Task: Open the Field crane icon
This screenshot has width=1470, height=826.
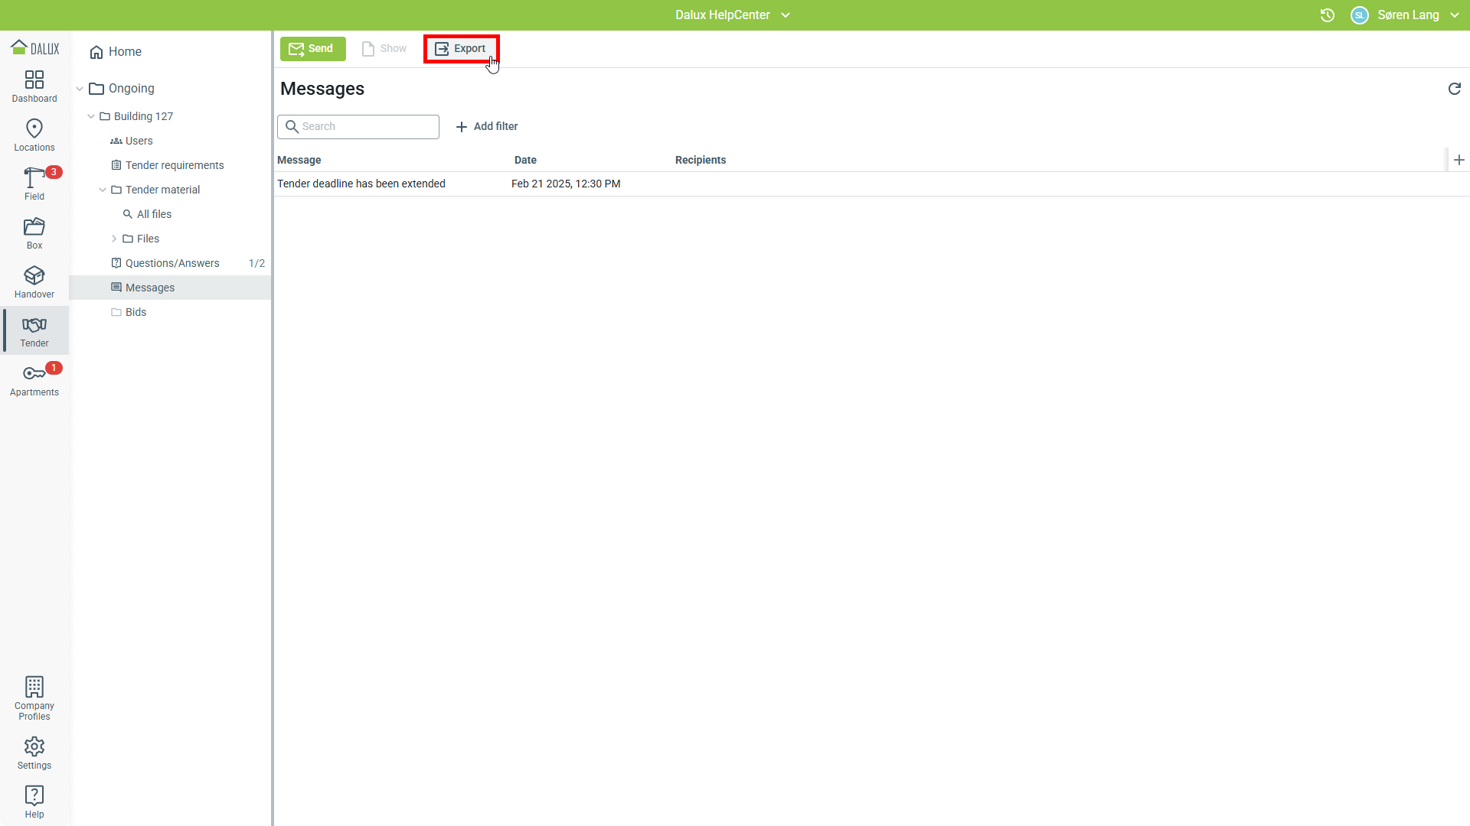Action: (x=34, y=178)
